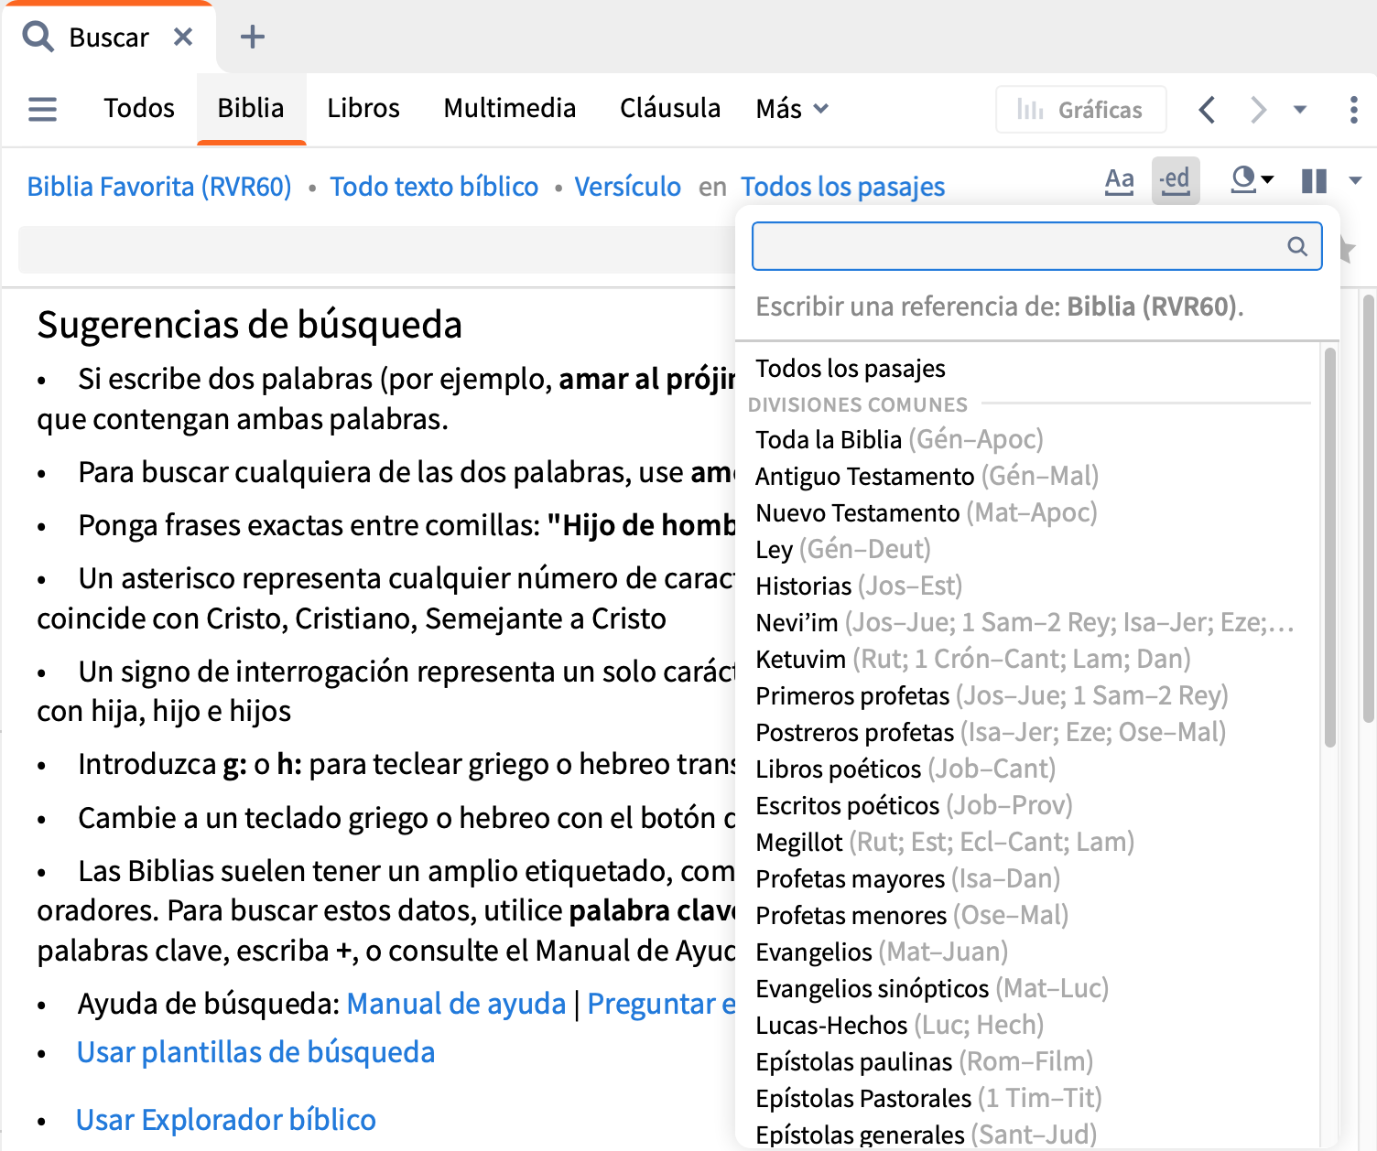
Task: Click Usar plantillas de búsqueda link
Action: click(x=255, y=1052)
